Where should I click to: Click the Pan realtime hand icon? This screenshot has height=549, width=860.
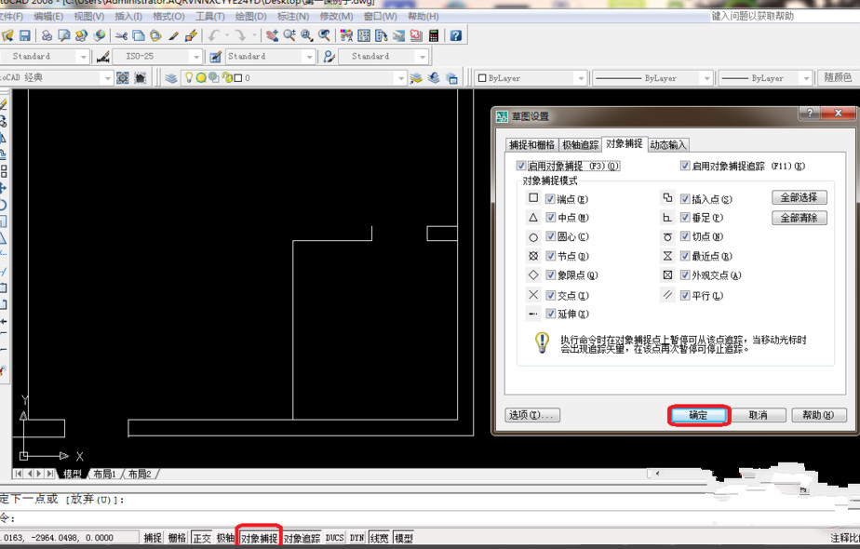point(272,36)
